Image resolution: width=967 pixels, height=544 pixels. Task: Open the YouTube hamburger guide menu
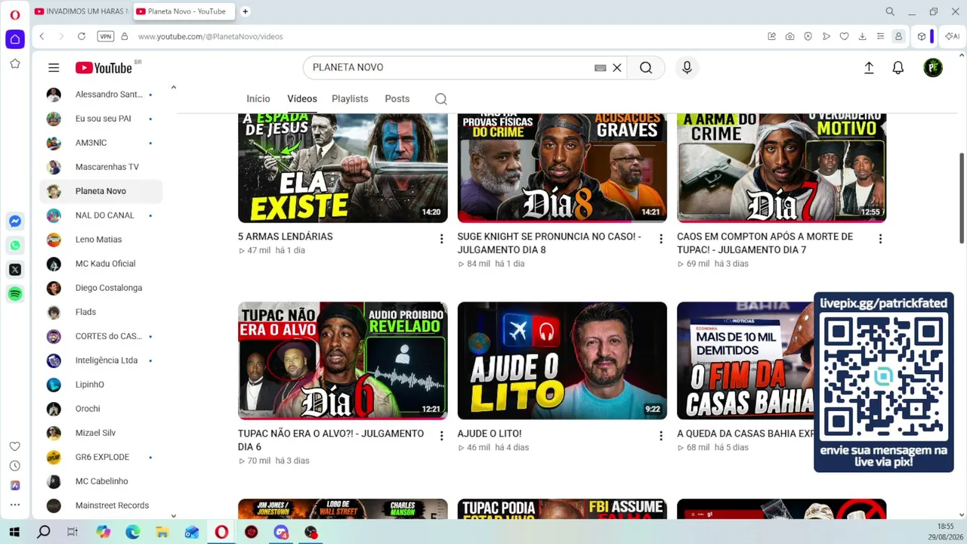tap(54, 67)
